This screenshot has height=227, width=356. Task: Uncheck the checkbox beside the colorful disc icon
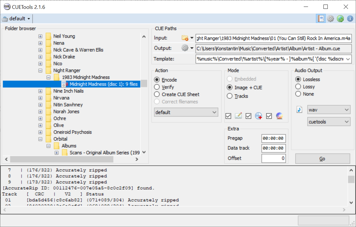point(269,116)
